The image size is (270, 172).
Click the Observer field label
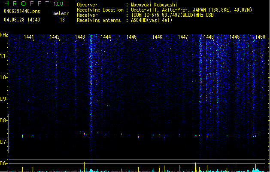point(87,5)
